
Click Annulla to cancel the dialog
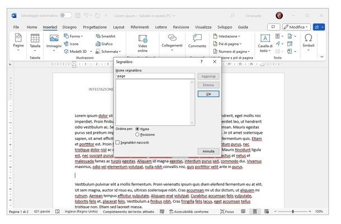point(209,151)
